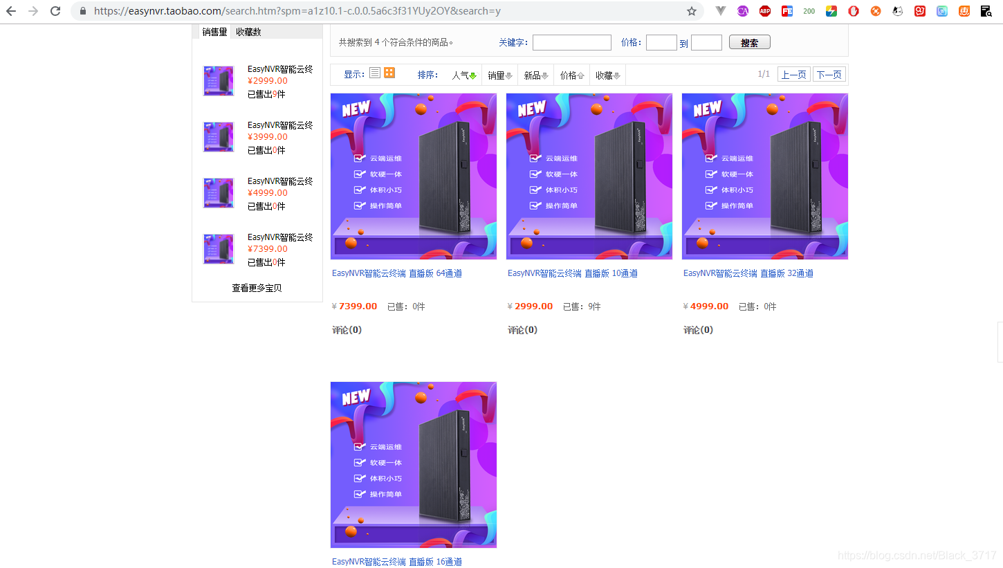Open the 查看更多宝贝 link
Image resolution: width=1003 pixels, height=568 pixels.
(x=257, y=288)
